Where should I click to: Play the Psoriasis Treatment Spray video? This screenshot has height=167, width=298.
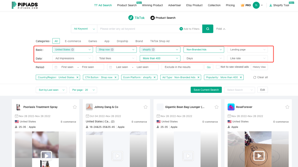[47, 156]
